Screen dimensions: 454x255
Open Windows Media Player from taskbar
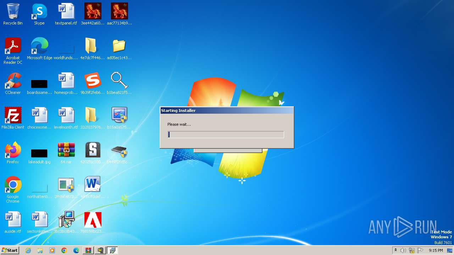click(x=52, y=250)
